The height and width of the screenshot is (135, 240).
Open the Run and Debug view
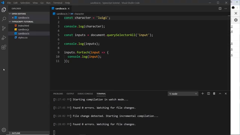4,37
